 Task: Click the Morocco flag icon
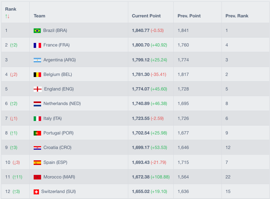pyautogui.click(x=37, y=177)
